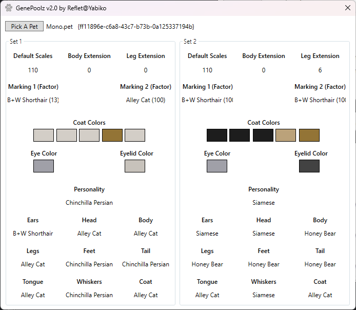The height and width of the screenshot is (310, 356).
Task: Click Set 1 Personality value Chinchilla Persian
Action: pos(89,203)
